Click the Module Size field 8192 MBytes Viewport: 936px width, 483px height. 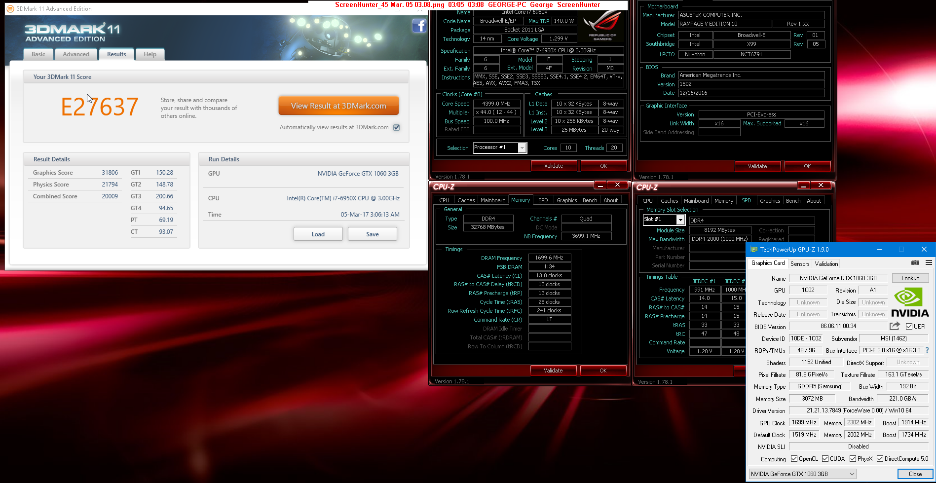point(720,230)
